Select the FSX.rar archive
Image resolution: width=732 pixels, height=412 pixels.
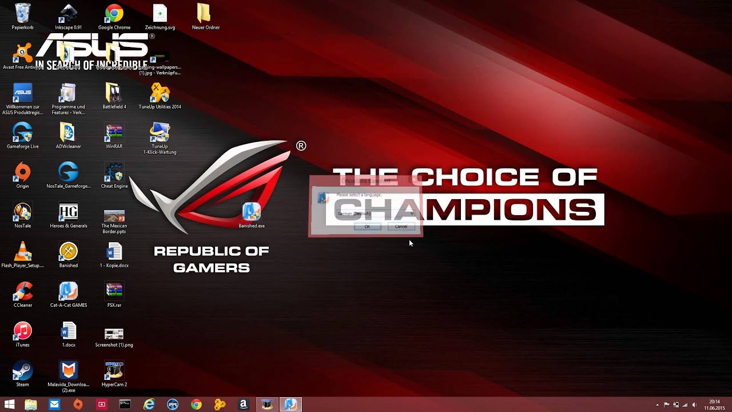pos(114,294)
